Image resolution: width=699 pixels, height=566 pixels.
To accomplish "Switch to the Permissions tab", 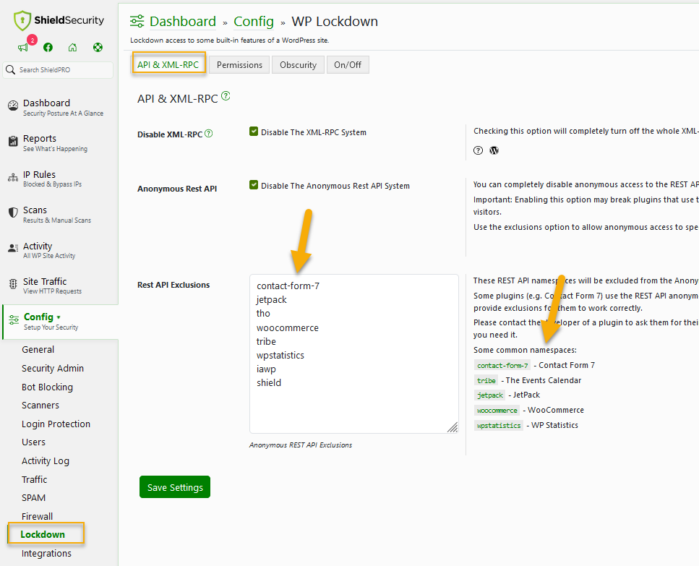I will point(239,64).
